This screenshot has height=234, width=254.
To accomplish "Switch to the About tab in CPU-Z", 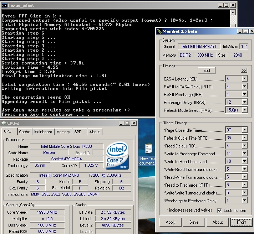I will [x=95, y=132].
